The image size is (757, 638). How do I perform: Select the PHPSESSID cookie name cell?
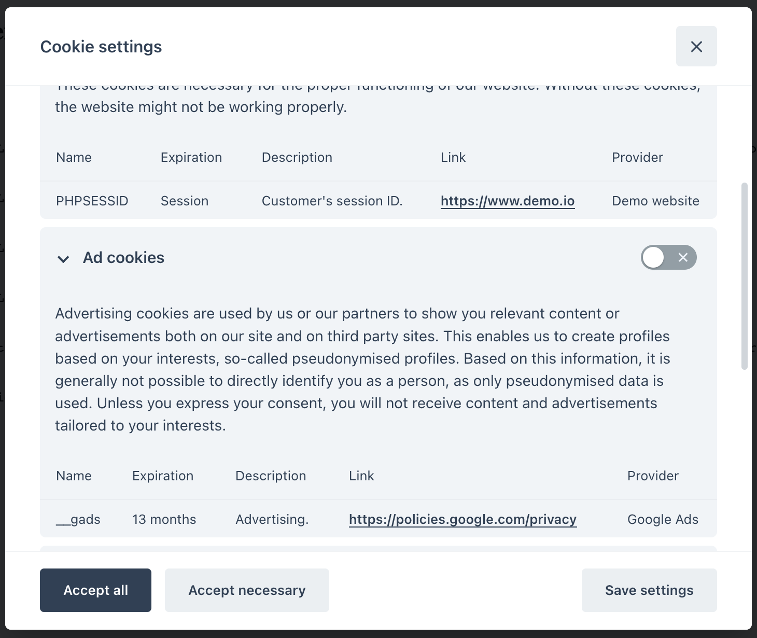tap(92, 201)
